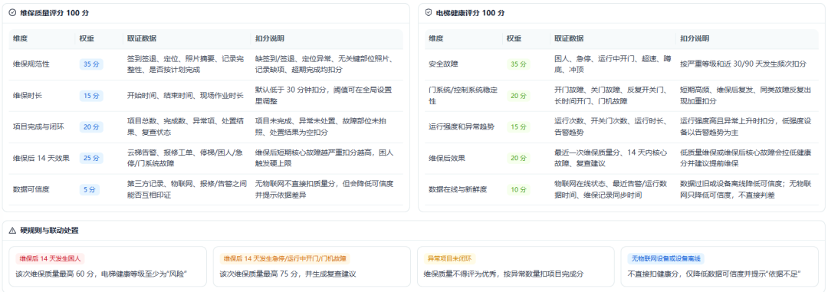Click the orange 维保后 14 天发生急停/运行中开门/门机故障 tag

285,259
